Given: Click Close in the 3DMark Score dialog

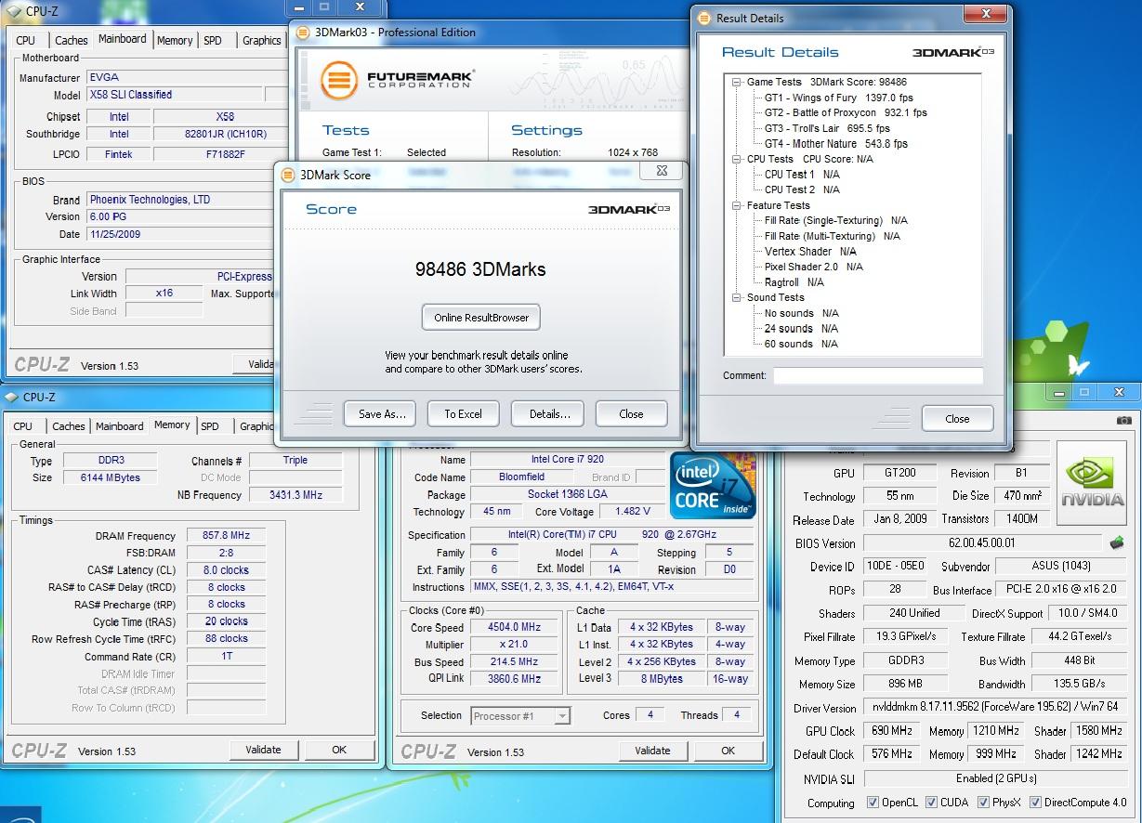Looking at the screenshot, I should click(x=631, y=413).
